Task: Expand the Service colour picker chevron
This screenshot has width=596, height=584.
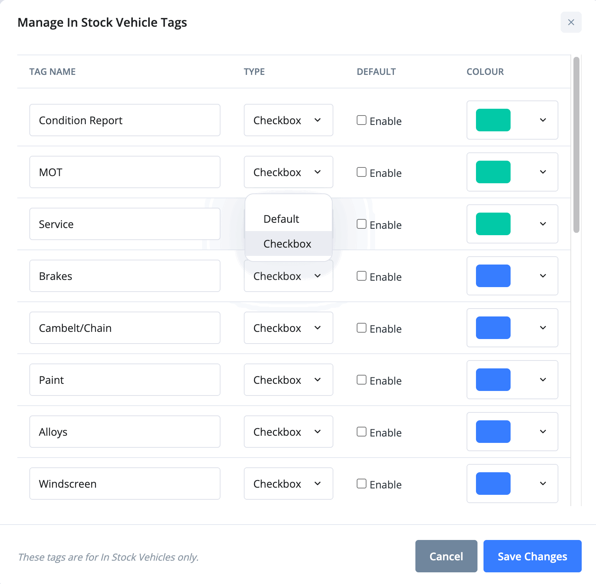Action: [x=543, y=224]
